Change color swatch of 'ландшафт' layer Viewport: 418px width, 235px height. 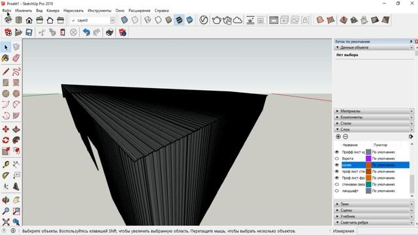(x=368, y=191)
